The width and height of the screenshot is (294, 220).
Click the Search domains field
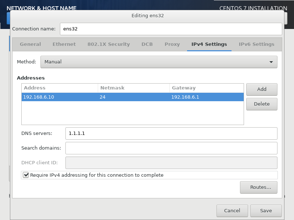coord(171,148)
